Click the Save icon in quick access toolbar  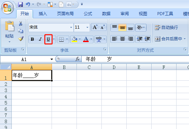tap(20, 4)
